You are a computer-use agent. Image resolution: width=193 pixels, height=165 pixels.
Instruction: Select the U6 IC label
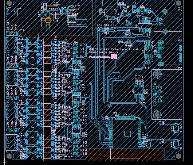coord(133,91)
